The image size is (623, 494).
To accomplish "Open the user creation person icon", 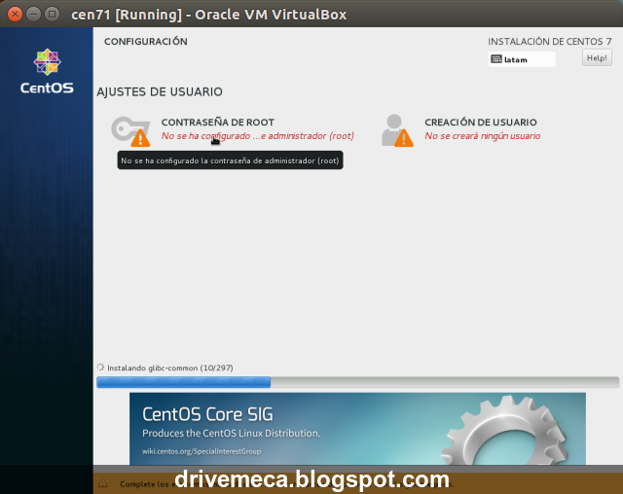I will tap(397, 130).
